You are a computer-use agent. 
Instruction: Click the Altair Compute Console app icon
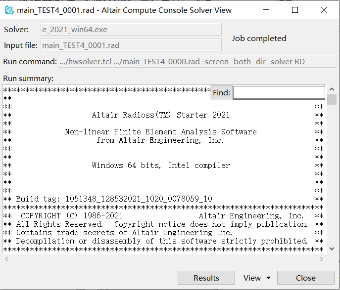tap(9, 10)
